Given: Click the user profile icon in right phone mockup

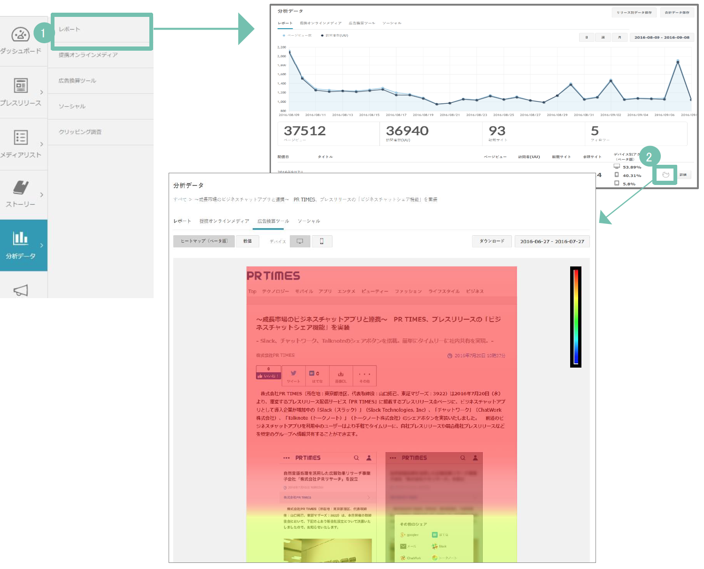Looking at the screenshot, I should point(475,458).
